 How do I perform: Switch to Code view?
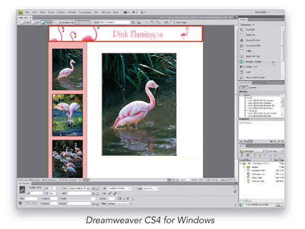point(25,23)
